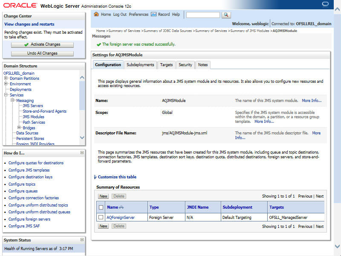The width and height of the screenshot is (341, 256).
Task: Collapse the System Status panel
Action: pos(82,240)
